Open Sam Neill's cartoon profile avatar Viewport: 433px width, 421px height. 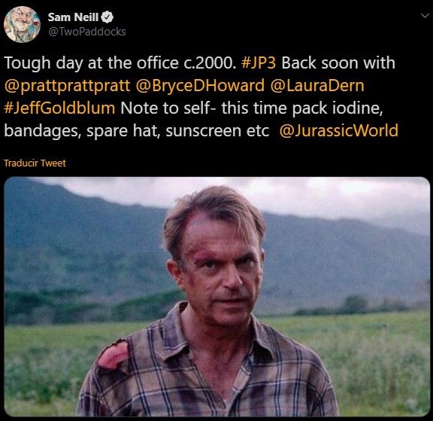pos(22,24)
